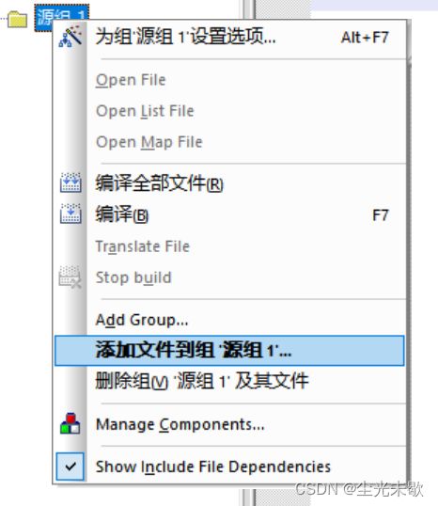The image size is (438, 506).
Task: Click the yellow folder icon for 源组 1
Action: pyautogui.click(x=18, y=20)
